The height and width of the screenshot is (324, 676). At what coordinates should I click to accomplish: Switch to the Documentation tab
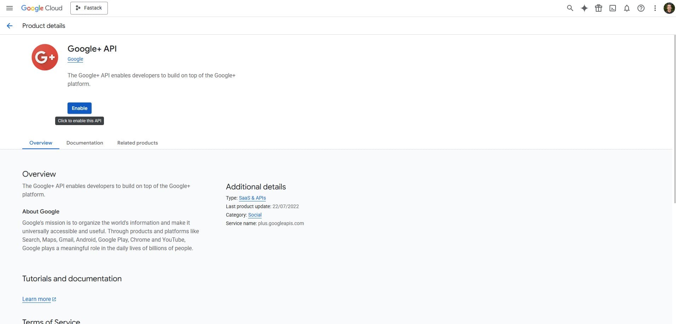(85, 143)
